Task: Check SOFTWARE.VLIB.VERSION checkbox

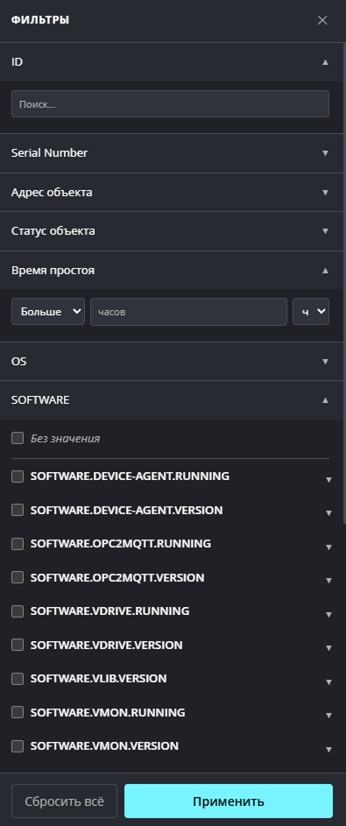Action: (x=18, y=679)
